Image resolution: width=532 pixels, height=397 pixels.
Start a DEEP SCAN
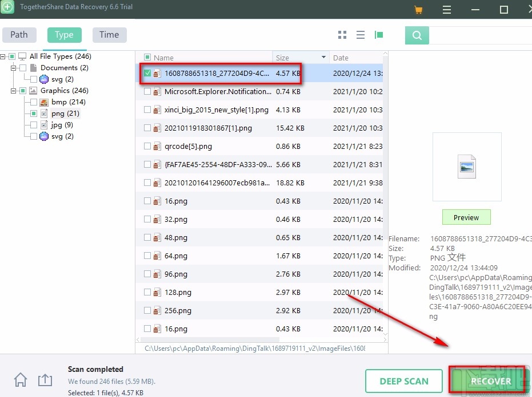point(404,380)
